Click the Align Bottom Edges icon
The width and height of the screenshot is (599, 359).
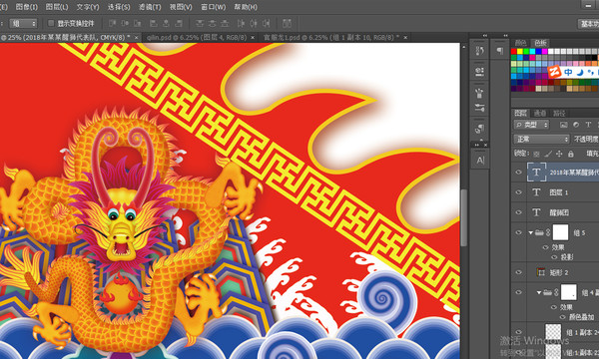coord(137,23)
